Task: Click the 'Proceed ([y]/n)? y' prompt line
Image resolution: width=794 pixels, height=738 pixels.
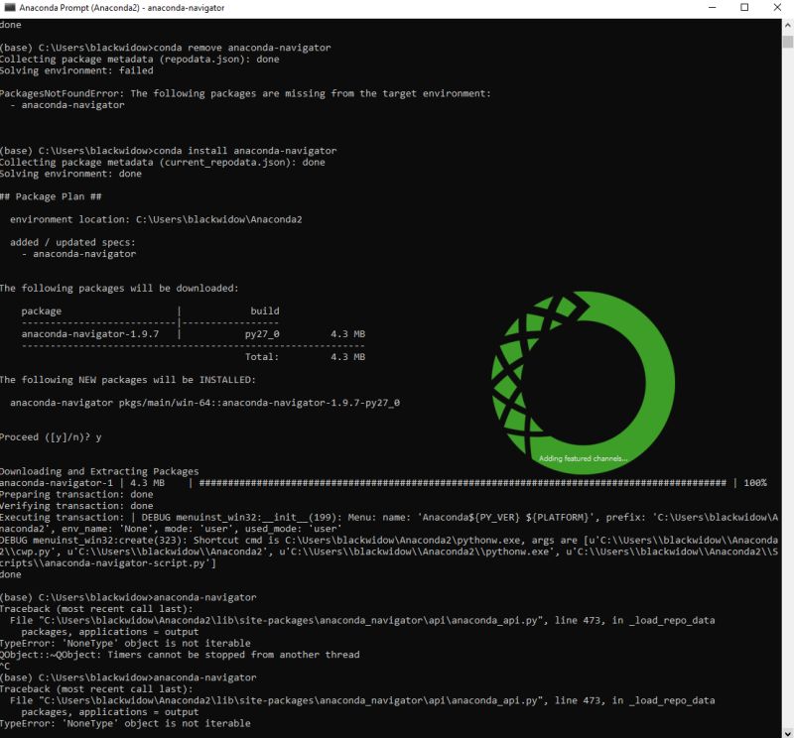Action: point(51,437)
